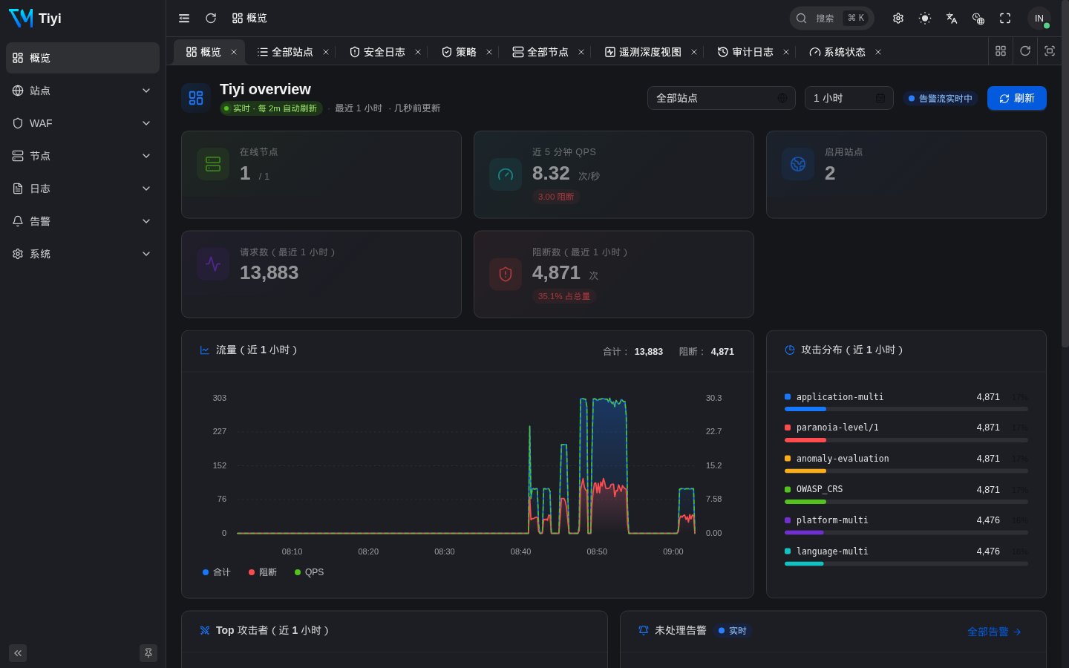Click the 攻击分布 pie icon
Screen dimensions: 1069x668
tap(790, 350)
